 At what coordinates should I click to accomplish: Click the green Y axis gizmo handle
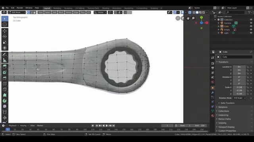201,17
